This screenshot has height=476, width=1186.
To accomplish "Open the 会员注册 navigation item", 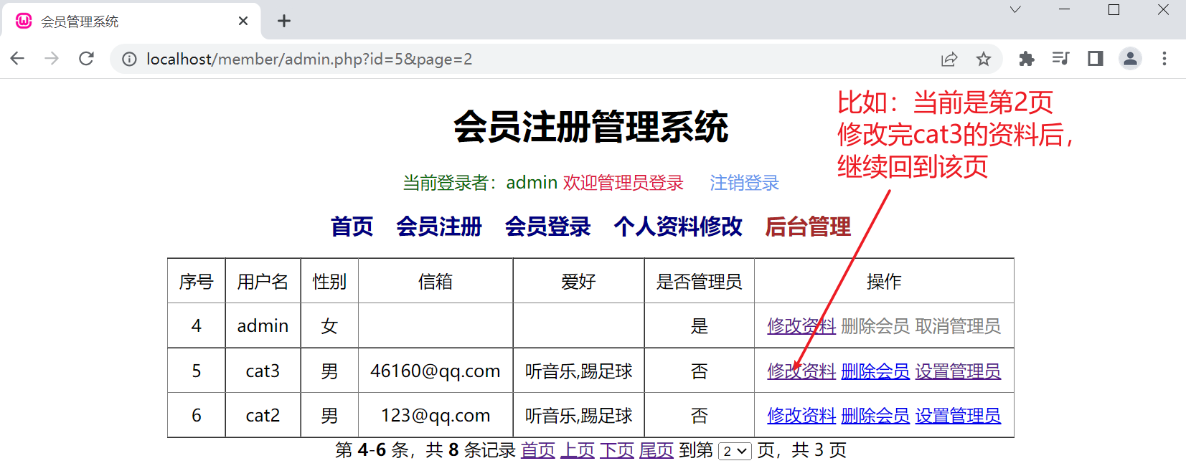I will point(439,227).
